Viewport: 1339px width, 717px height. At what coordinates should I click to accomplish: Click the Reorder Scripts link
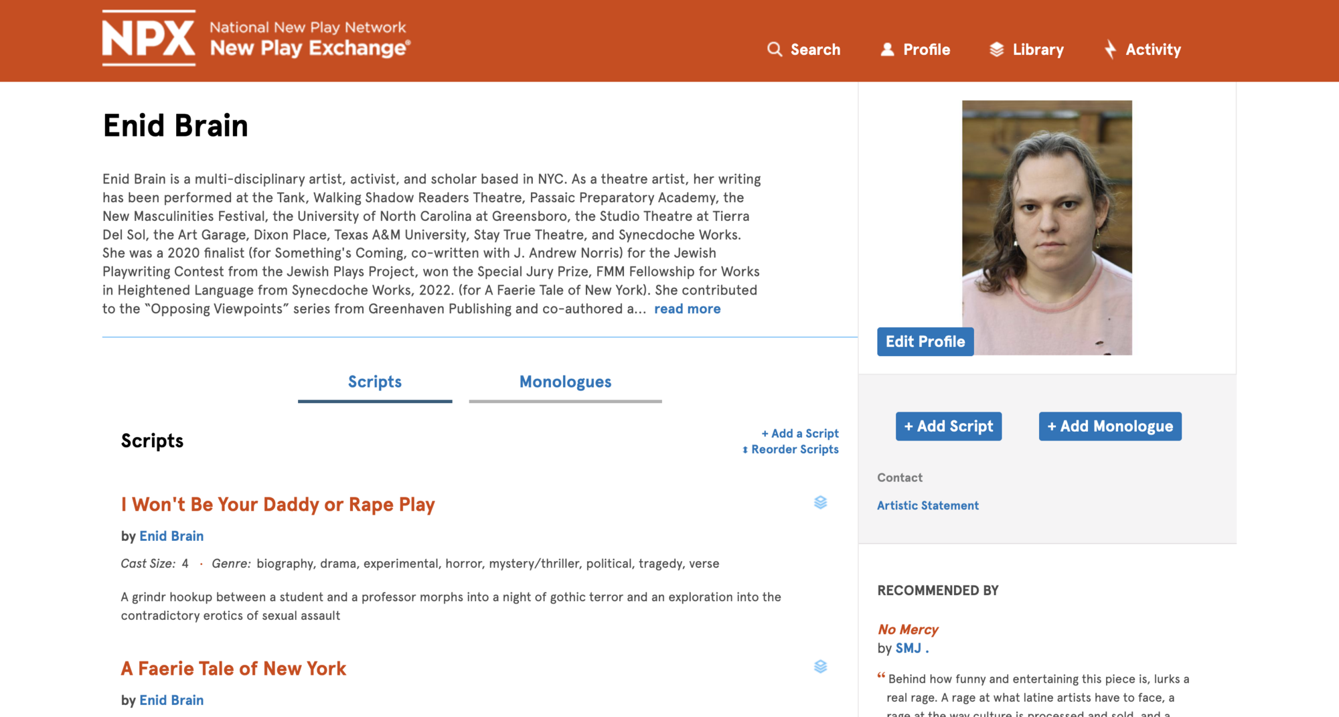790,449
